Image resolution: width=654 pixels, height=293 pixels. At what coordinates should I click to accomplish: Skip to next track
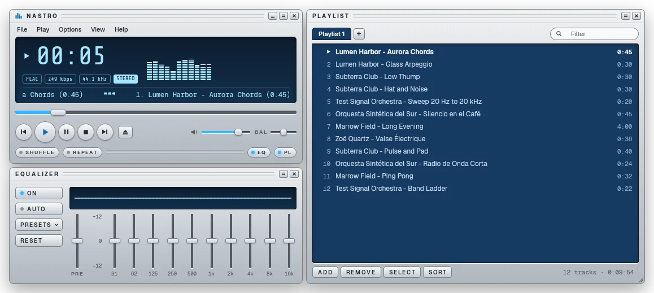104,132
